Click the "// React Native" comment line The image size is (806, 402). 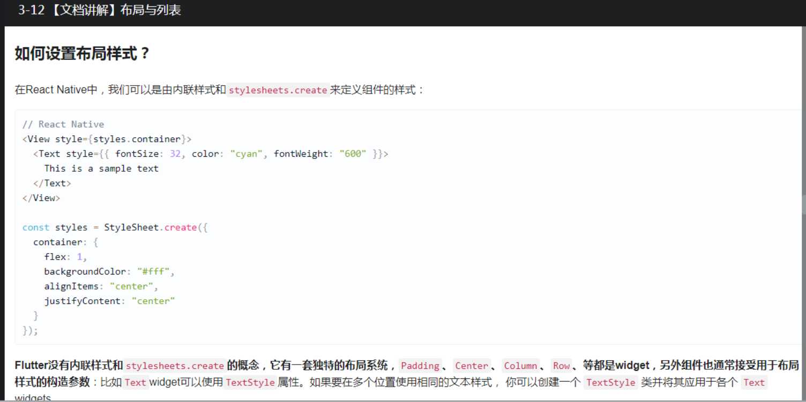63,124
